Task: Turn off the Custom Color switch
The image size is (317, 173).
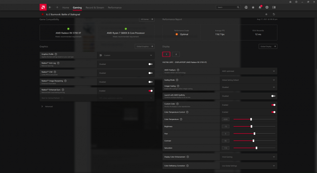Action: click(273, 105)
